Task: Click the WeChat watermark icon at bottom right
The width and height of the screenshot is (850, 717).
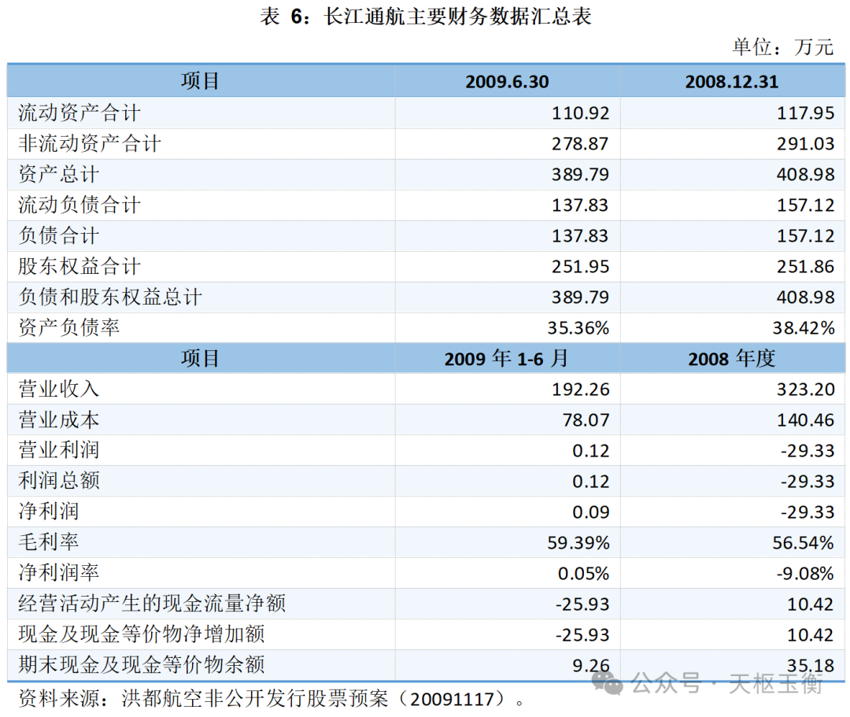Action: pyautogui.click(x=611, y=682)
